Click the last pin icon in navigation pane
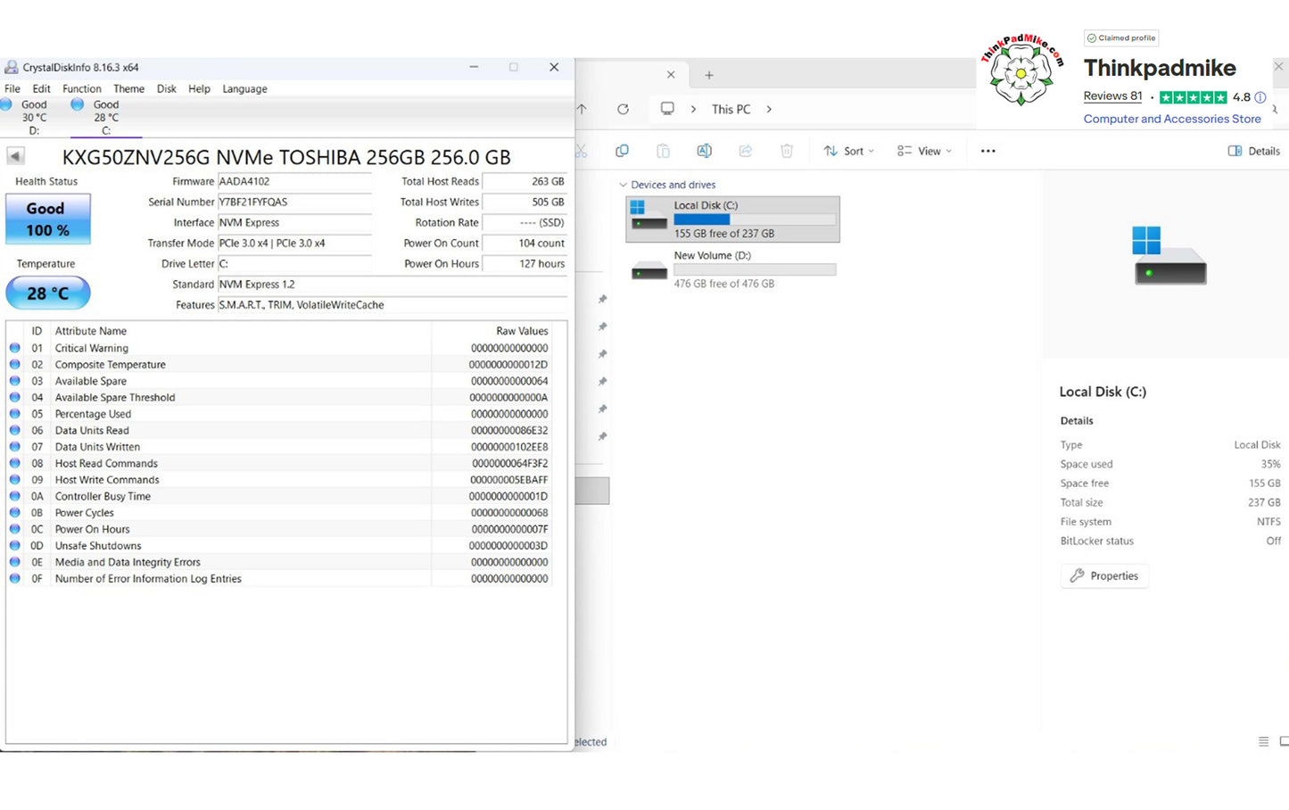The image size is (1289, 810). (602, 436)
